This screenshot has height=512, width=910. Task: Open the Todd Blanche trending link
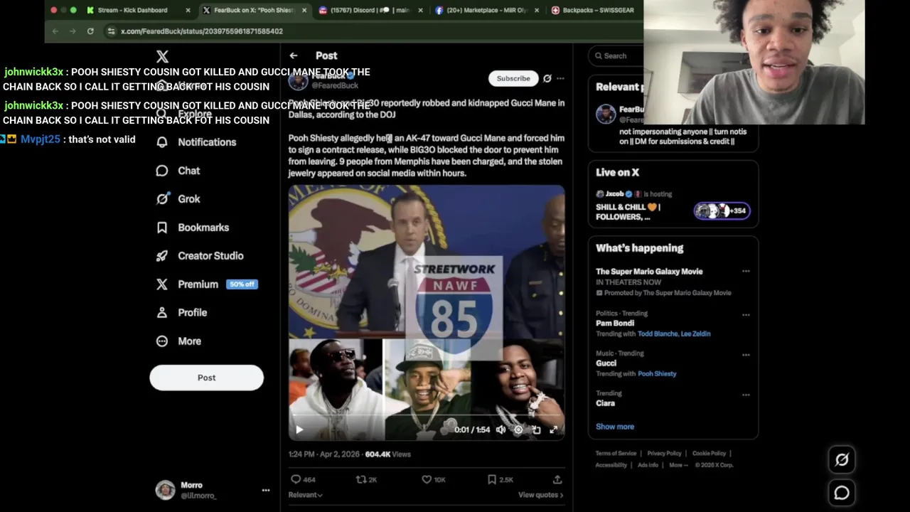pyautogui.click(x=658, y=334)
